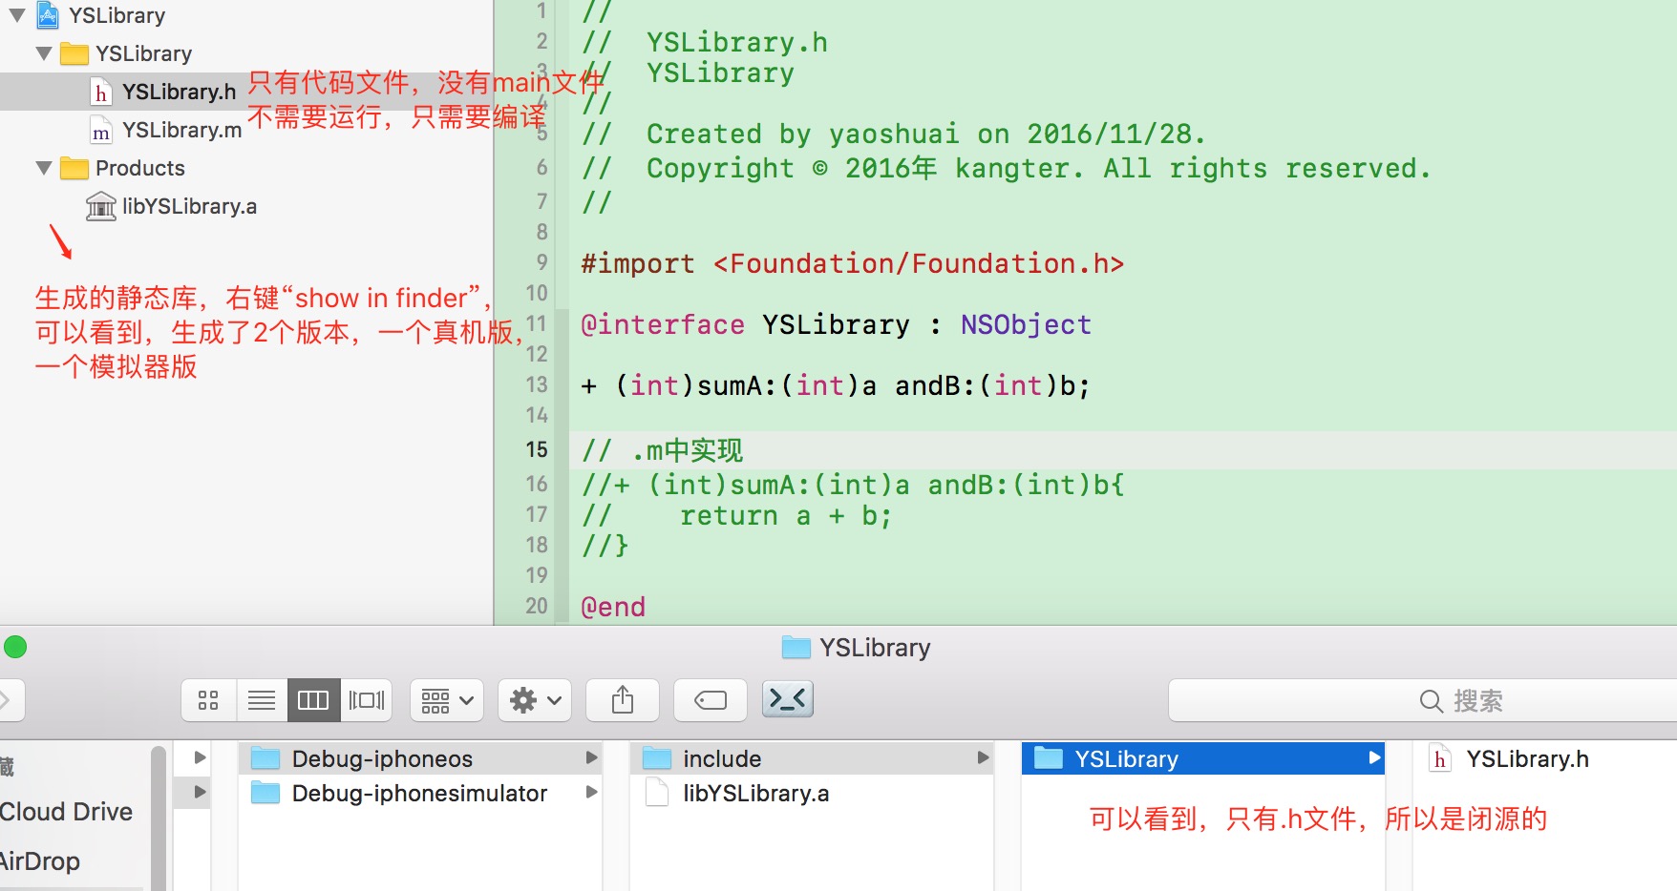Image resolution: width=1677 pixels, height=891 pixels.
Task: Click the static library building icon
Action: tap(101, 206)
